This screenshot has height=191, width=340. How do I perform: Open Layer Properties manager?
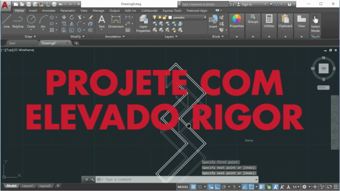[143, 23]
